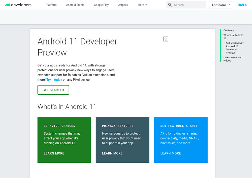Expand the More dropdown in navigation
The width and height of the screenshot is (252, 178).
[x=142, y=5]
